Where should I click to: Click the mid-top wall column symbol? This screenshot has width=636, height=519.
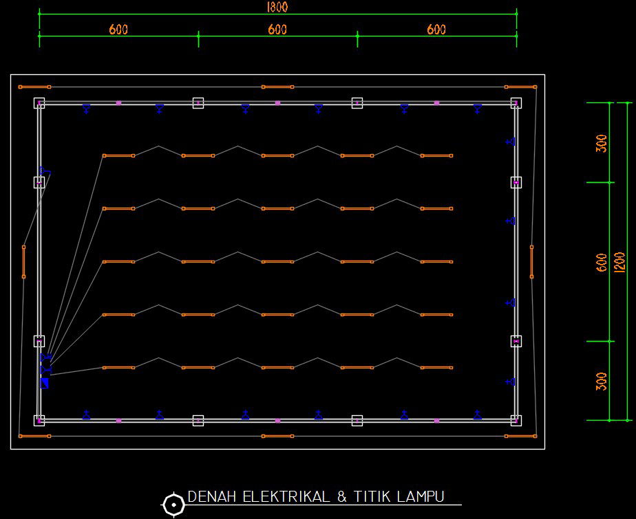coord(199,104)
